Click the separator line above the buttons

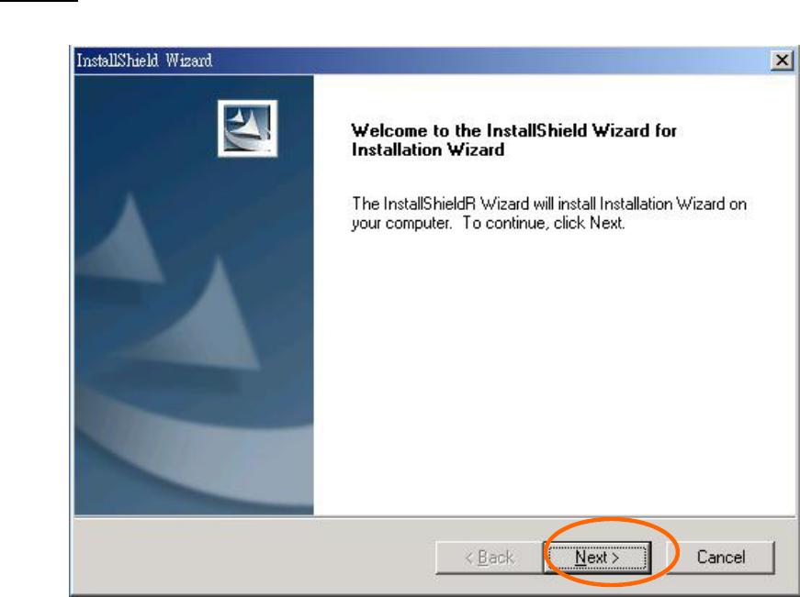[x=434, y=517]
